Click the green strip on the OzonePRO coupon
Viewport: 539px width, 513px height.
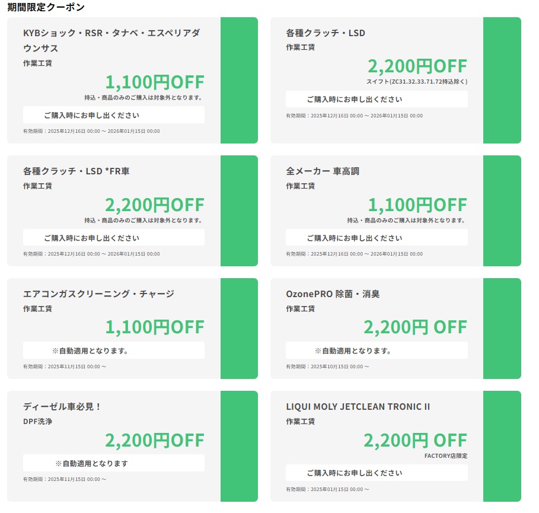click(502, 328)
